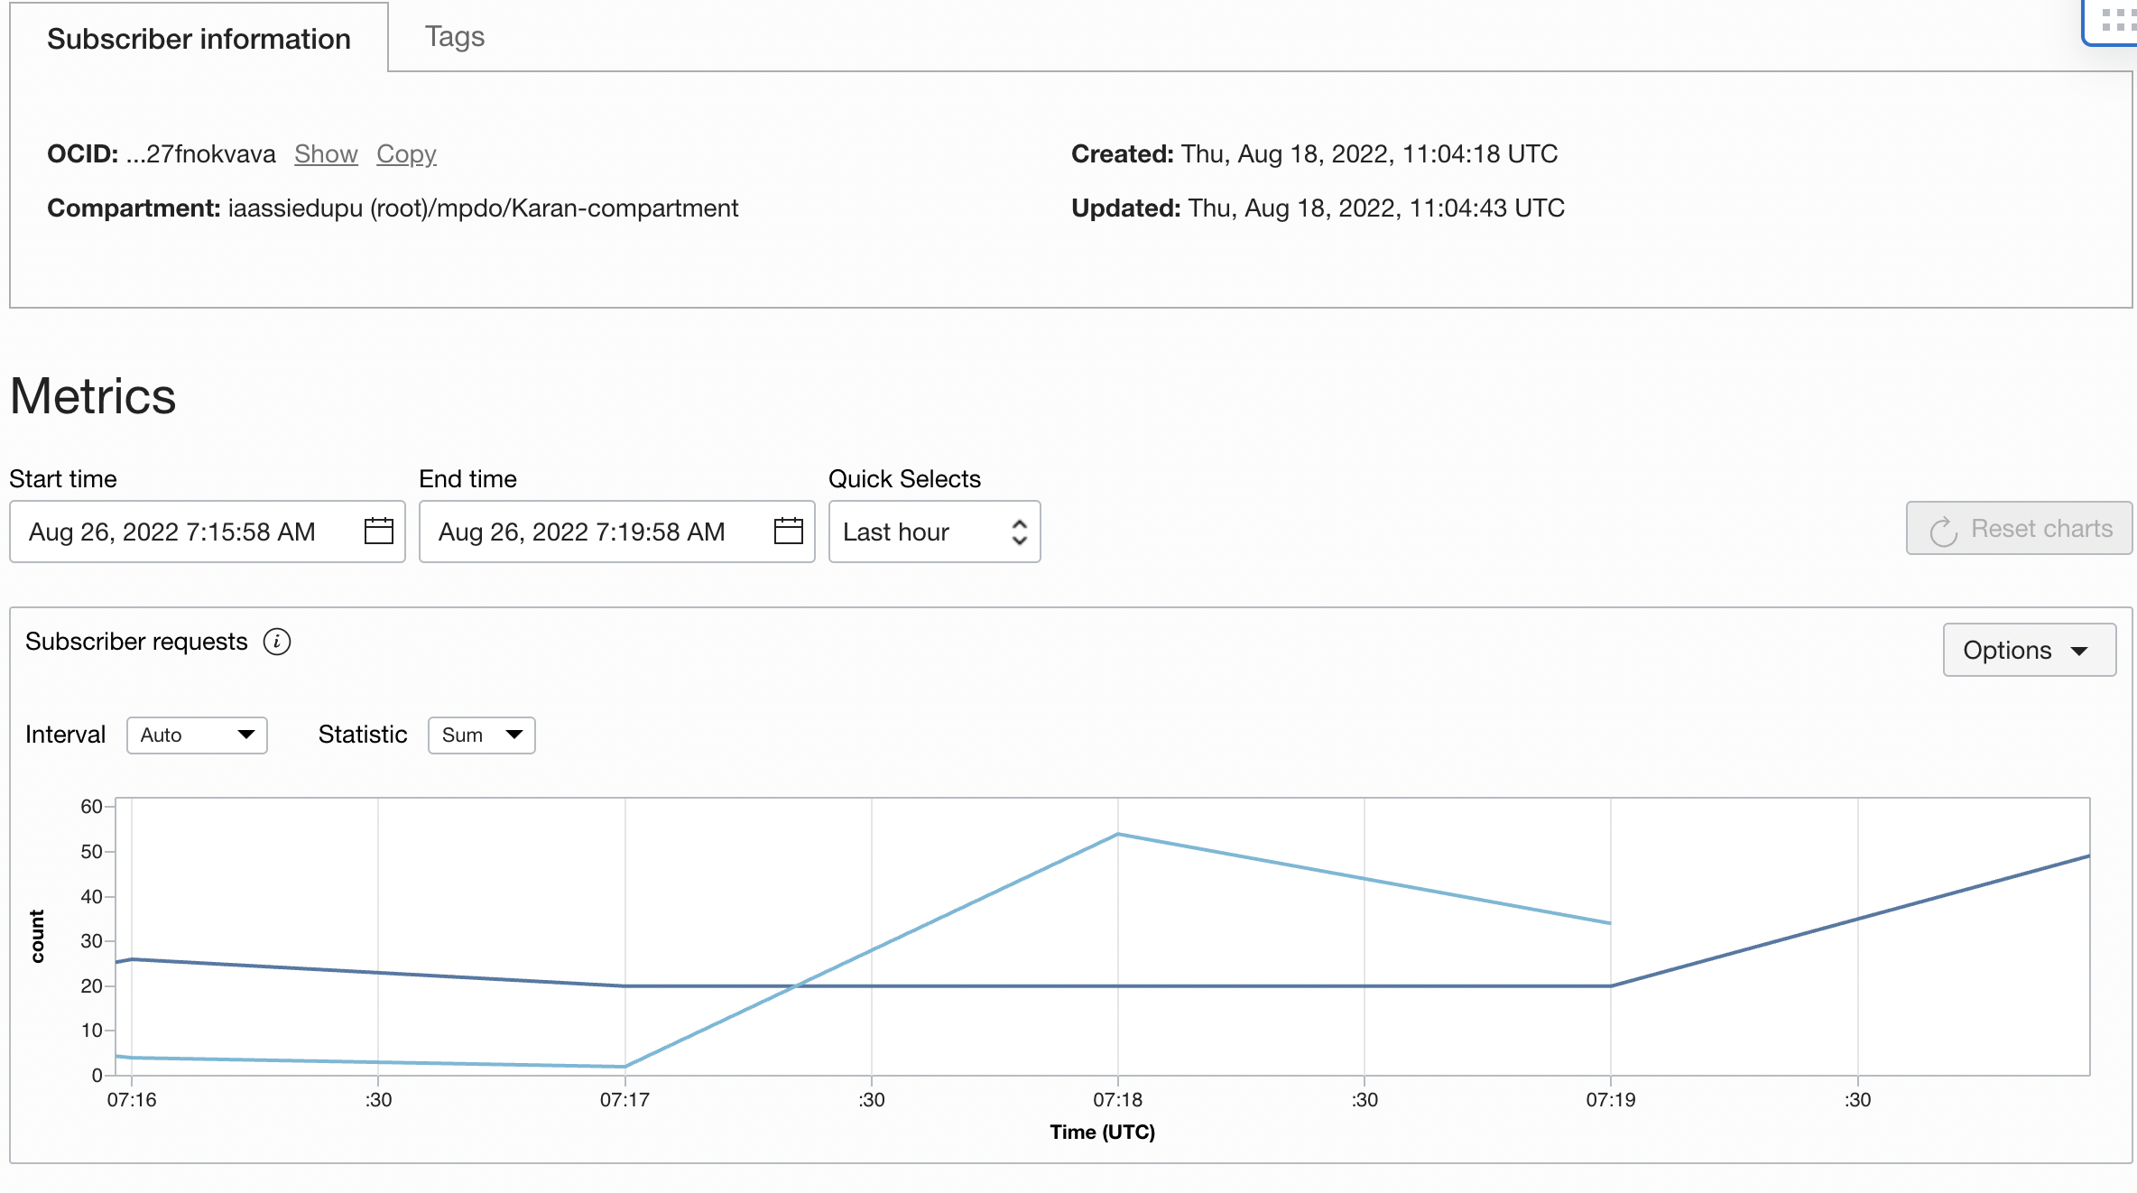Switch to the Tags tab

455,36
